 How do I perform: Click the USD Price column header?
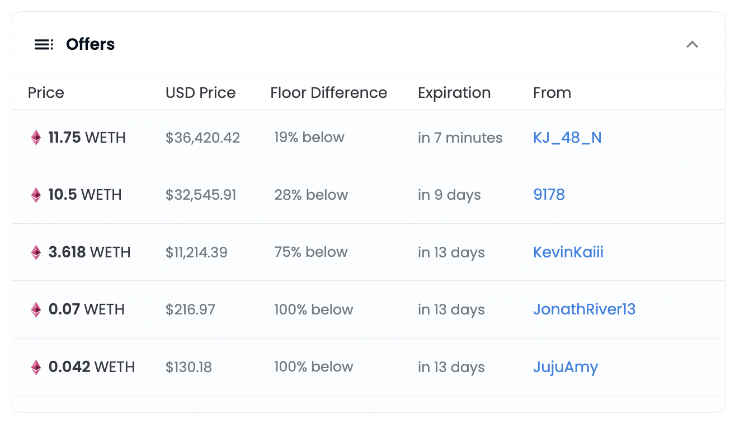[x=200, y=93]
